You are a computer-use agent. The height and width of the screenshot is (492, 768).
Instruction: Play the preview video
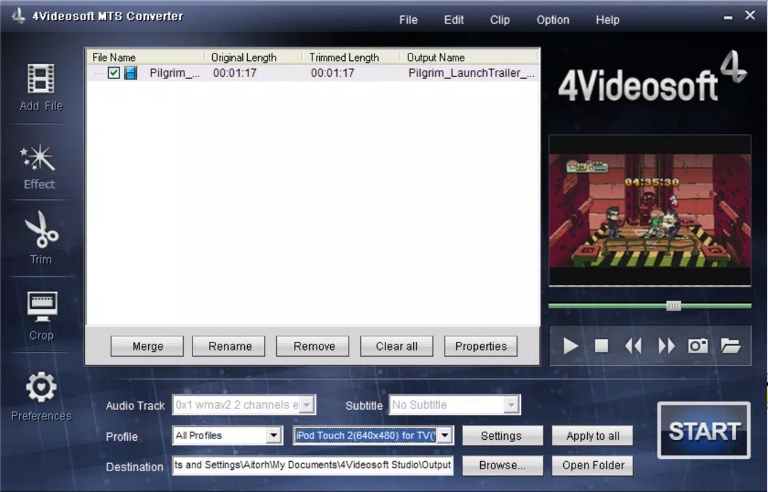pyautogui.click(x=571, y=346)
